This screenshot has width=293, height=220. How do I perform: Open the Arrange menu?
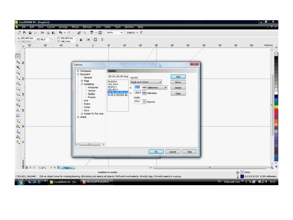coord(63,27)
